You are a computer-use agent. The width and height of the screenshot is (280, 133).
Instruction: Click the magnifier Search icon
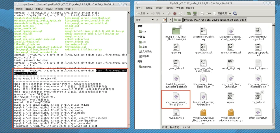tap(235, 14)
